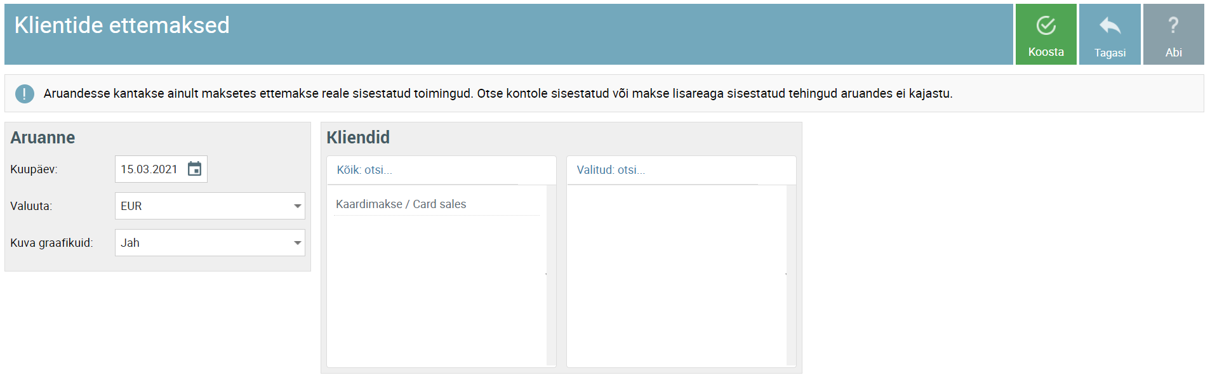Click the Koosta checkmark icon
Viewport: 1210px width, 380px height.
click(x=1046, y=25)
